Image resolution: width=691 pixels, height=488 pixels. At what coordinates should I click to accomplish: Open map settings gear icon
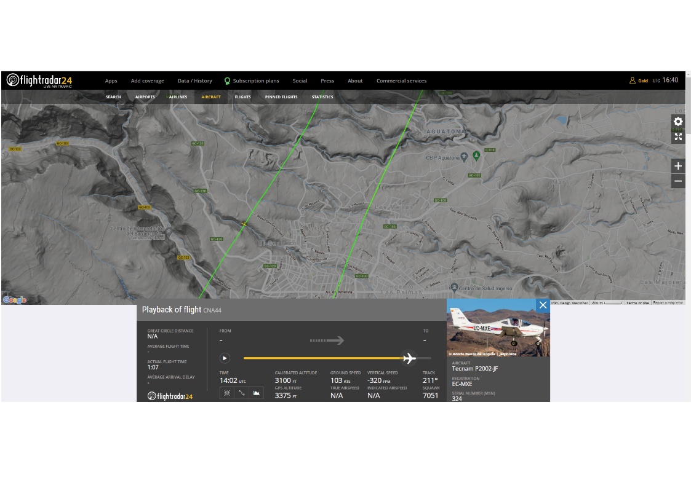point(678,122)
